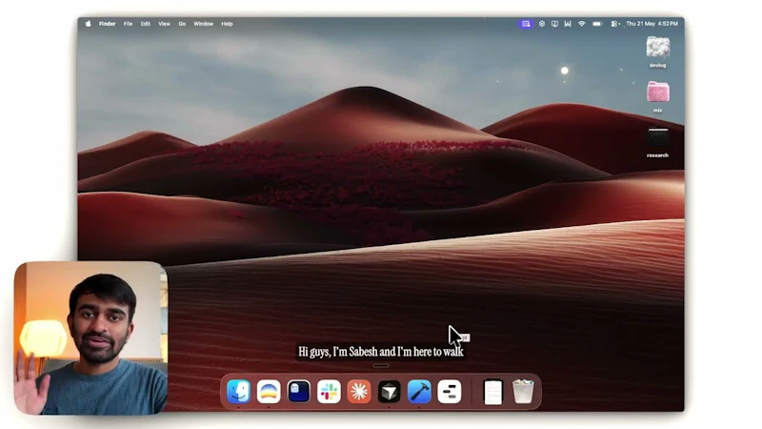Image resolution: width=762 pixels, height=429 pixels.
Task: Click the hexagon status icon in menu bar
Action: [541, 23]
